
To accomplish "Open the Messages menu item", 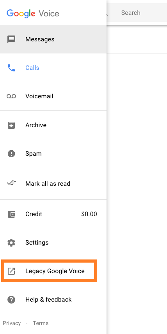I will pos(53,39).
